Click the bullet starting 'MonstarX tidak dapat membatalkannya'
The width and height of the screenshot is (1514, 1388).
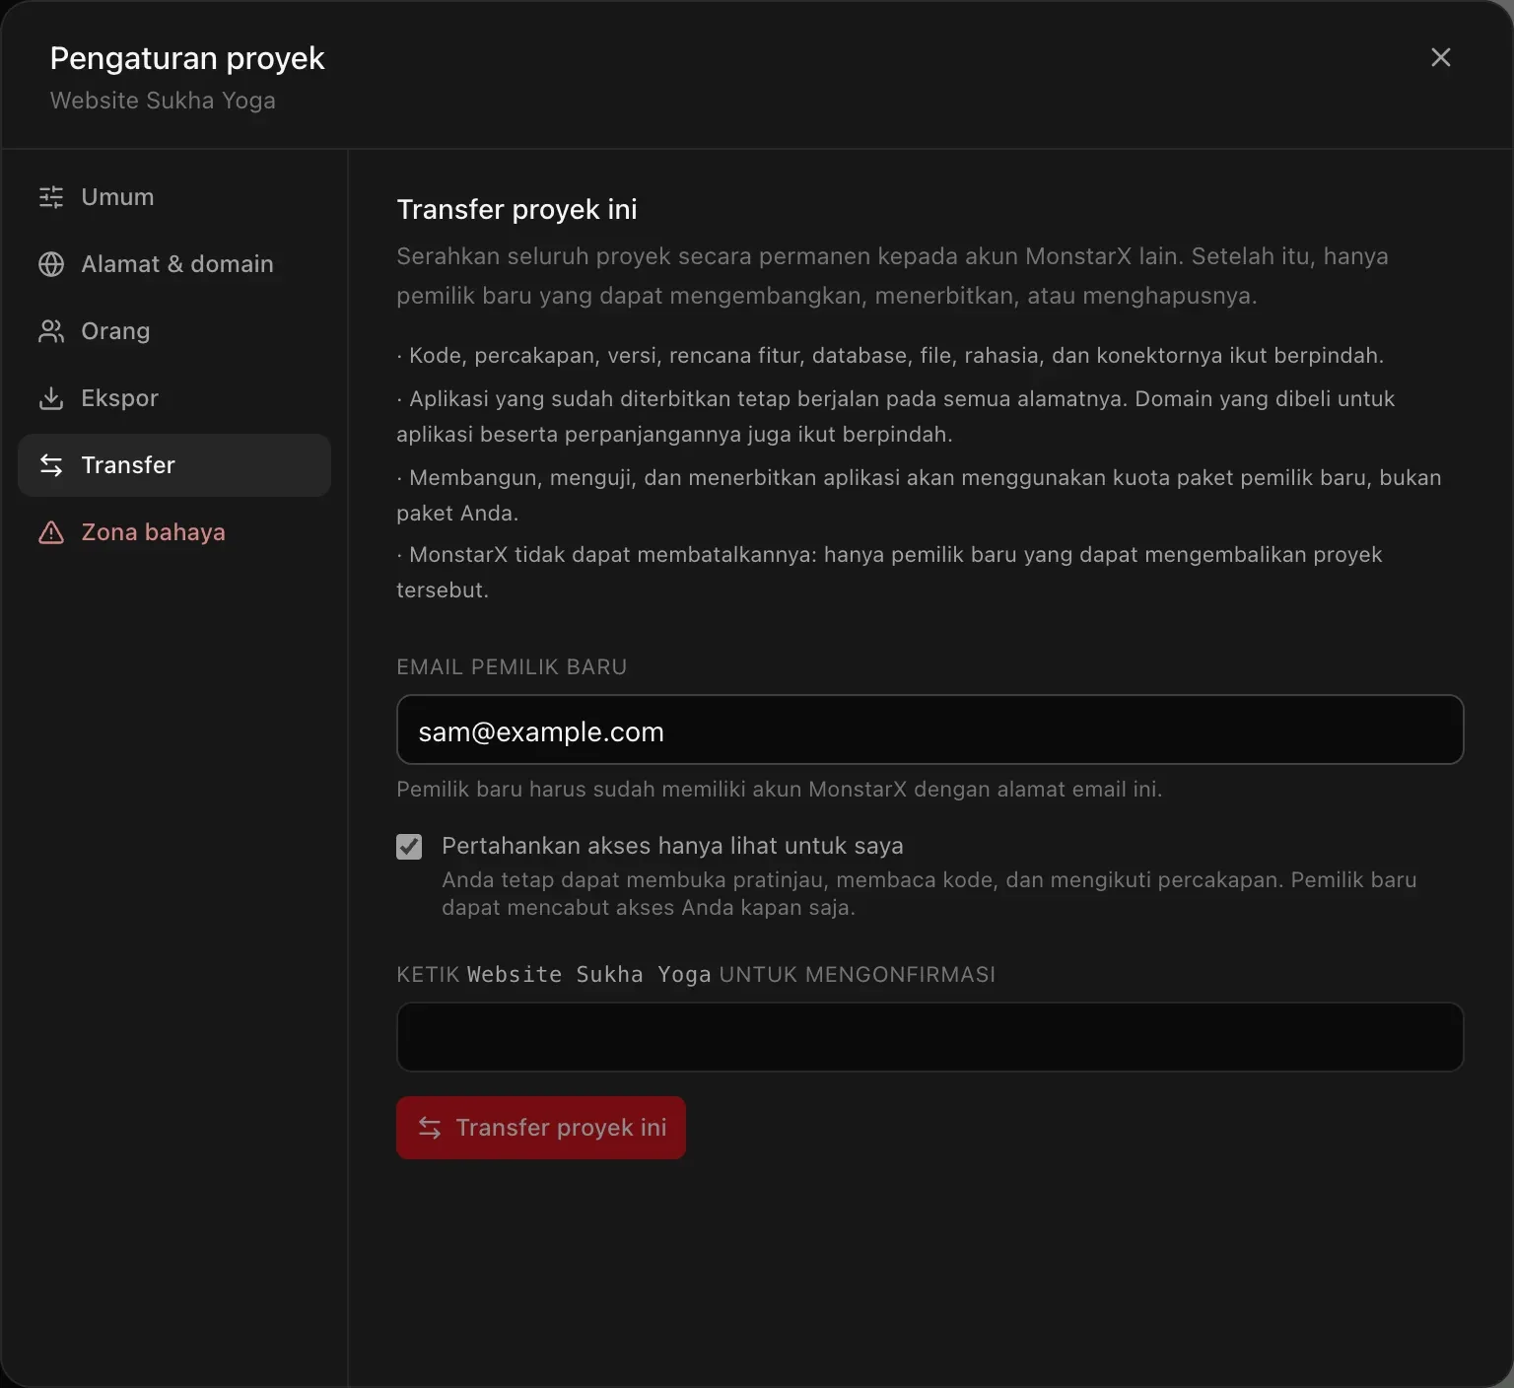click(889, 573)
